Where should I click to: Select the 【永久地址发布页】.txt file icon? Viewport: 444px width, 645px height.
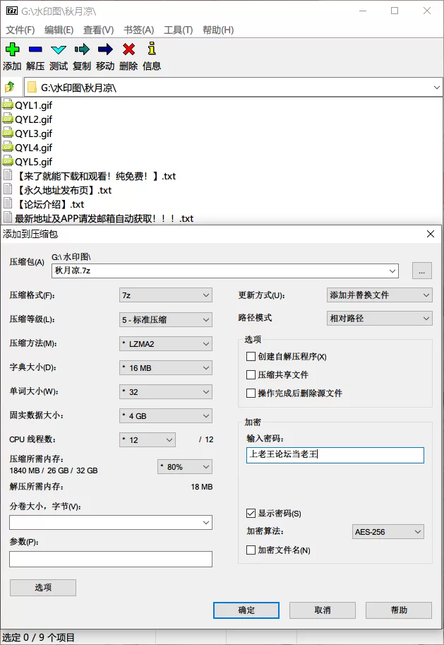pos(7,189)
